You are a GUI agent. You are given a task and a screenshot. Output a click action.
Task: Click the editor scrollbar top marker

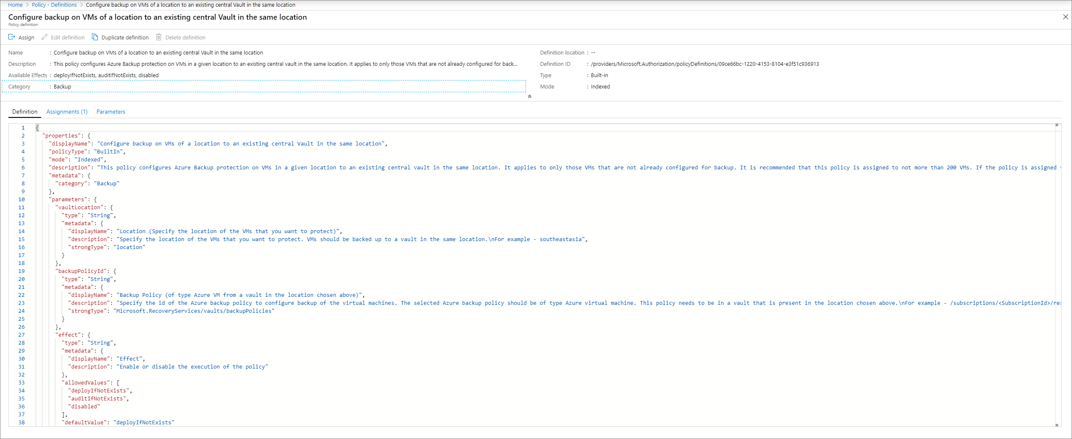(x=1057, y=125)
